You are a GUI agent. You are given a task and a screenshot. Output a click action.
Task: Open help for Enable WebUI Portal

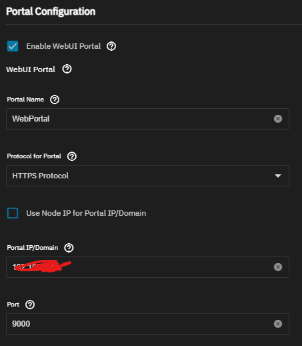click(x=111, y=46)
